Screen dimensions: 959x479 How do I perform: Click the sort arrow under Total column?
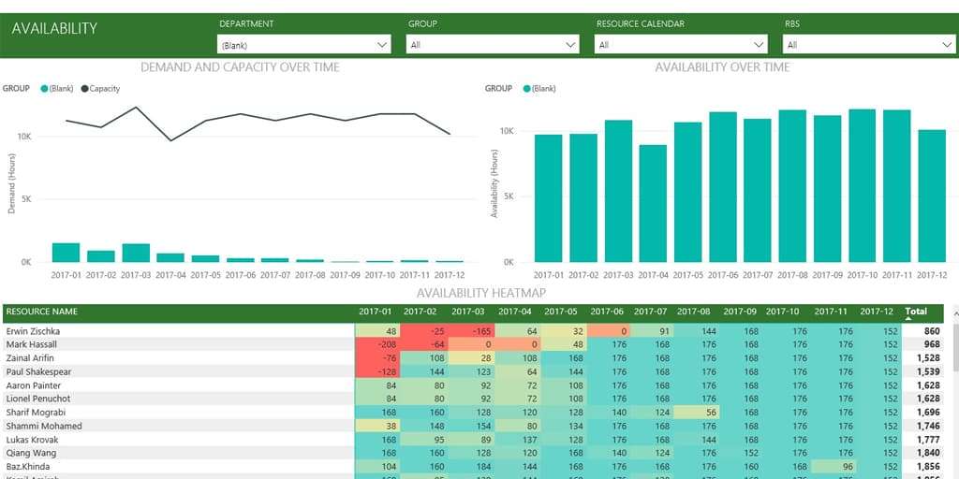[908, 319]
